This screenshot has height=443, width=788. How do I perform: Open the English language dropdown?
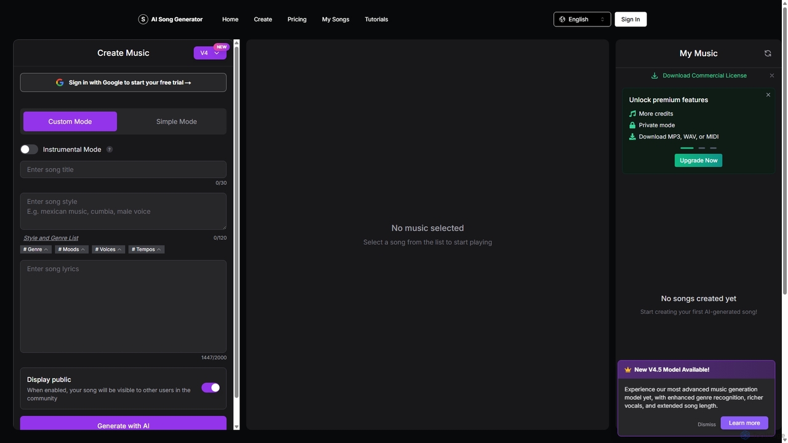click(582, 20)
